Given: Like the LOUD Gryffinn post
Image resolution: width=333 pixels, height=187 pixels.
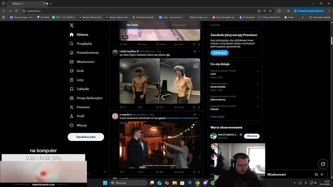Looking at the screenshot, I should click(159, 107).
